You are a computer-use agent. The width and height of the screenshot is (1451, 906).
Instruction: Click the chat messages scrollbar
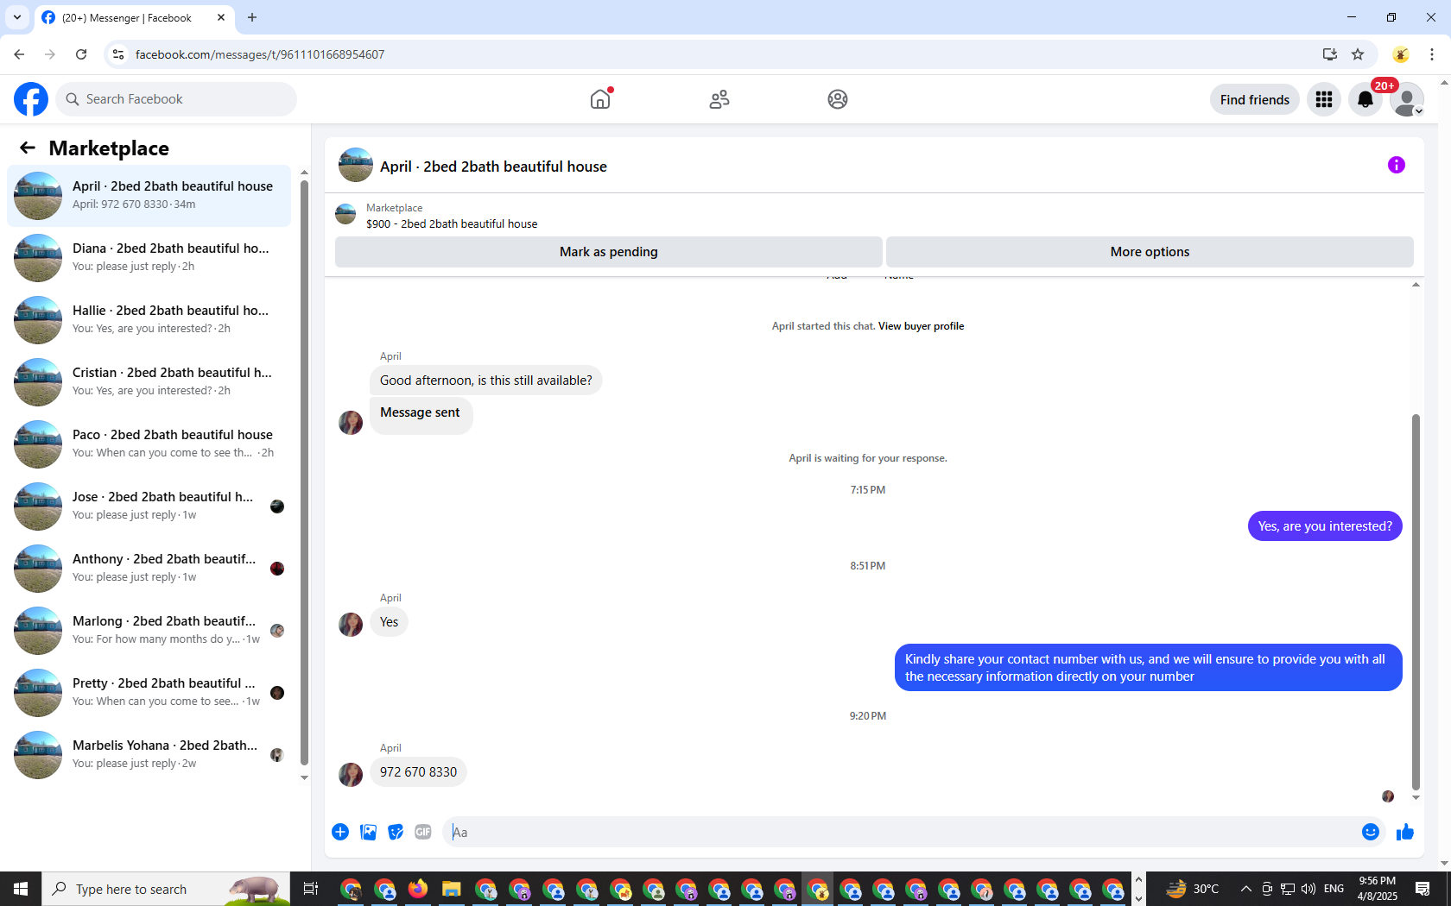coord(1416,601)
